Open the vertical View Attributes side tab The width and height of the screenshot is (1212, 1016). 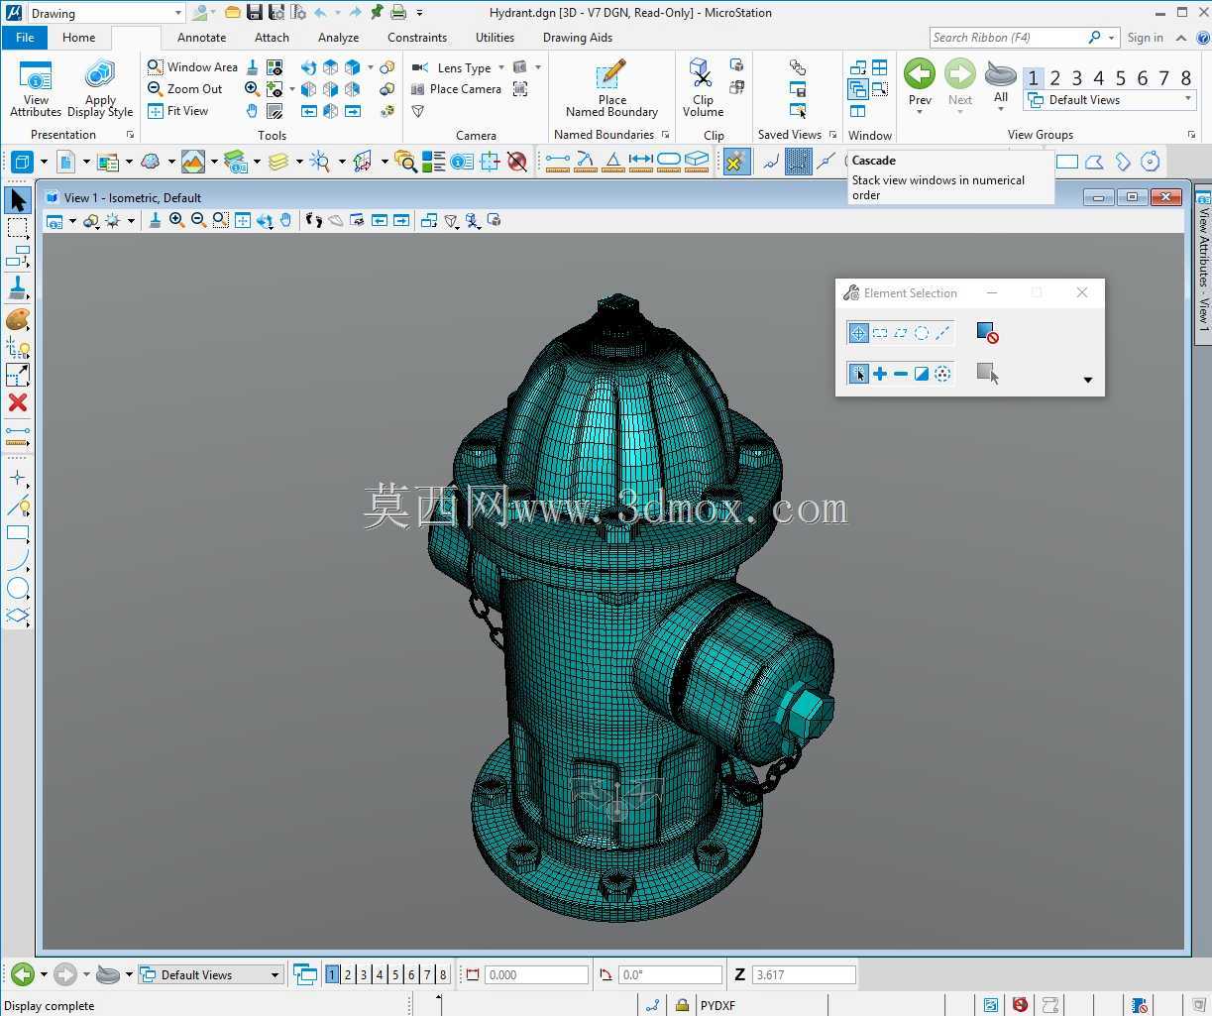pos(1203,266)
